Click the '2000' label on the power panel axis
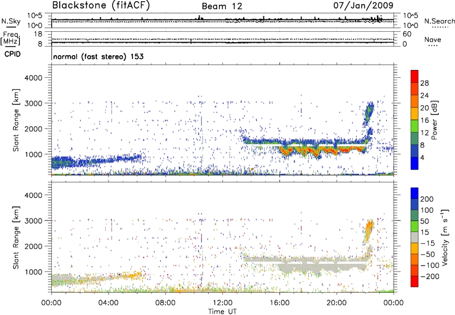Image resolution: width=455 pixels, height=315 pixels. (33, 129)
